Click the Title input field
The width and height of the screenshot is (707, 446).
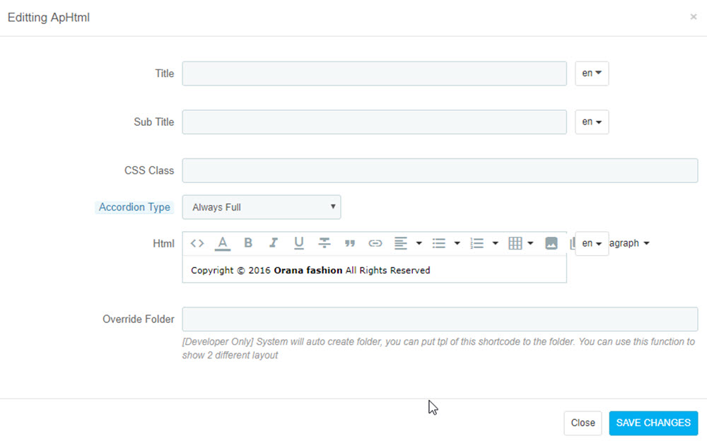(374, 74)
